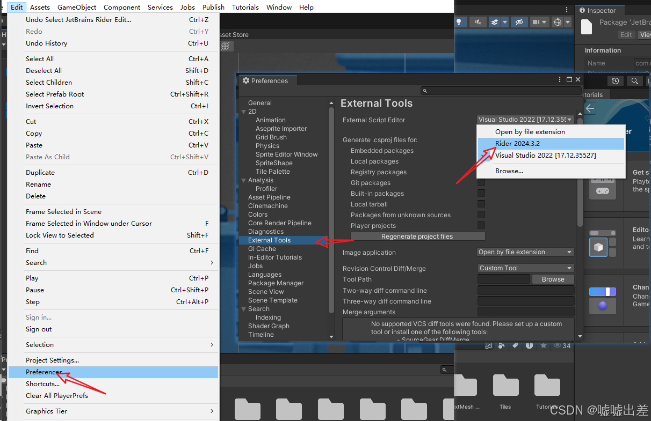Click Project panel error filter icon

pos(529,346)
